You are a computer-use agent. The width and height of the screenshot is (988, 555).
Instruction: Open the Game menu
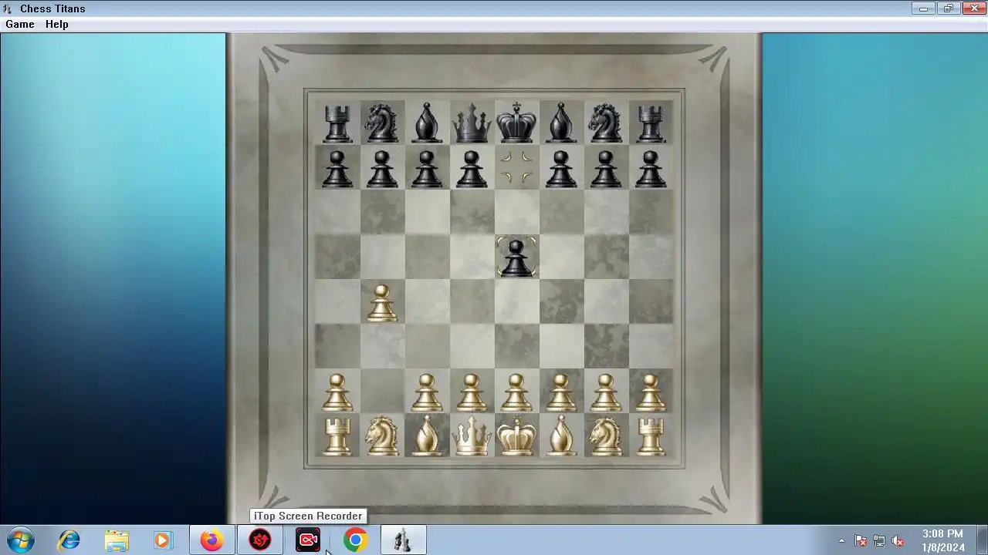[20, 24]
